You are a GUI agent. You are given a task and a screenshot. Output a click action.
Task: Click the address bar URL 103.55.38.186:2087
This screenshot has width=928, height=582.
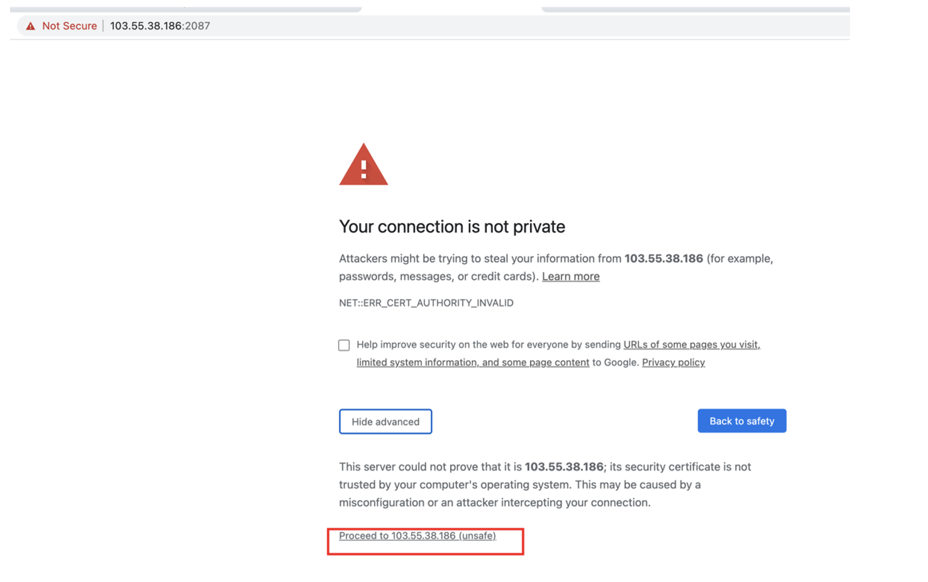(x=160, y=26)
